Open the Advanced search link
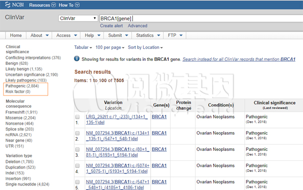The image size is (303, 190). click(137, 26)
